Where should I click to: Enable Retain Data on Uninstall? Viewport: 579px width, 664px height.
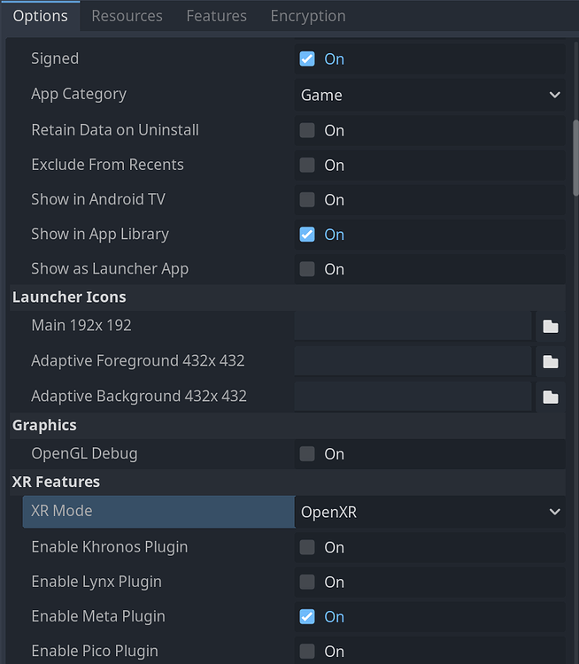coord(307,130)
